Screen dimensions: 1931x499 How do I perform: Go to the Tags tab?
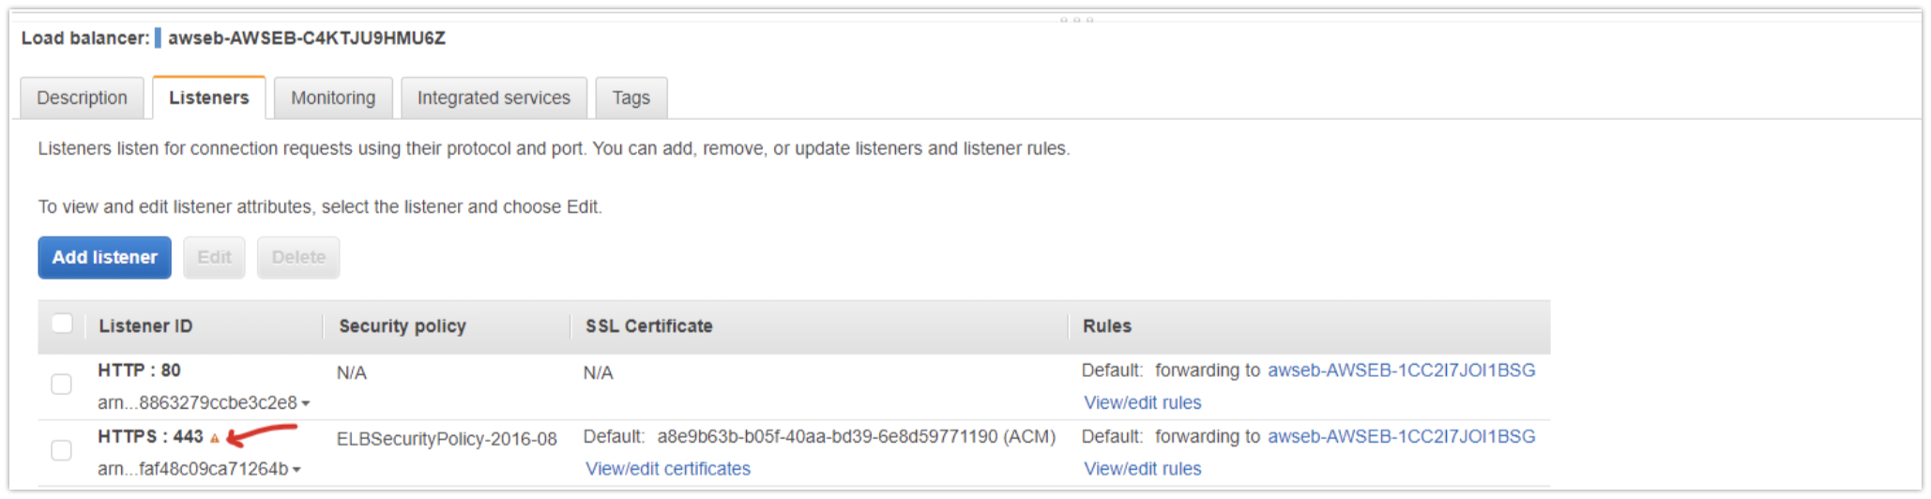pyautogui.click(x=631, y=98)
